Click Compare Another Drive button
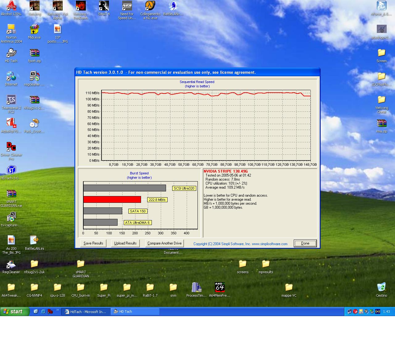This screenshot has width=395, height=351. tap(164, 243)
